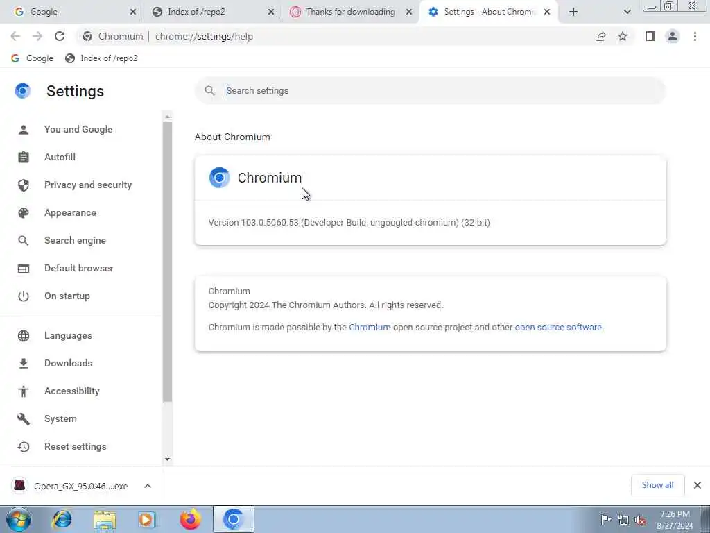Open the side panel icon
The width and height of the screenshot is (710, 533).
click(650, 36)
